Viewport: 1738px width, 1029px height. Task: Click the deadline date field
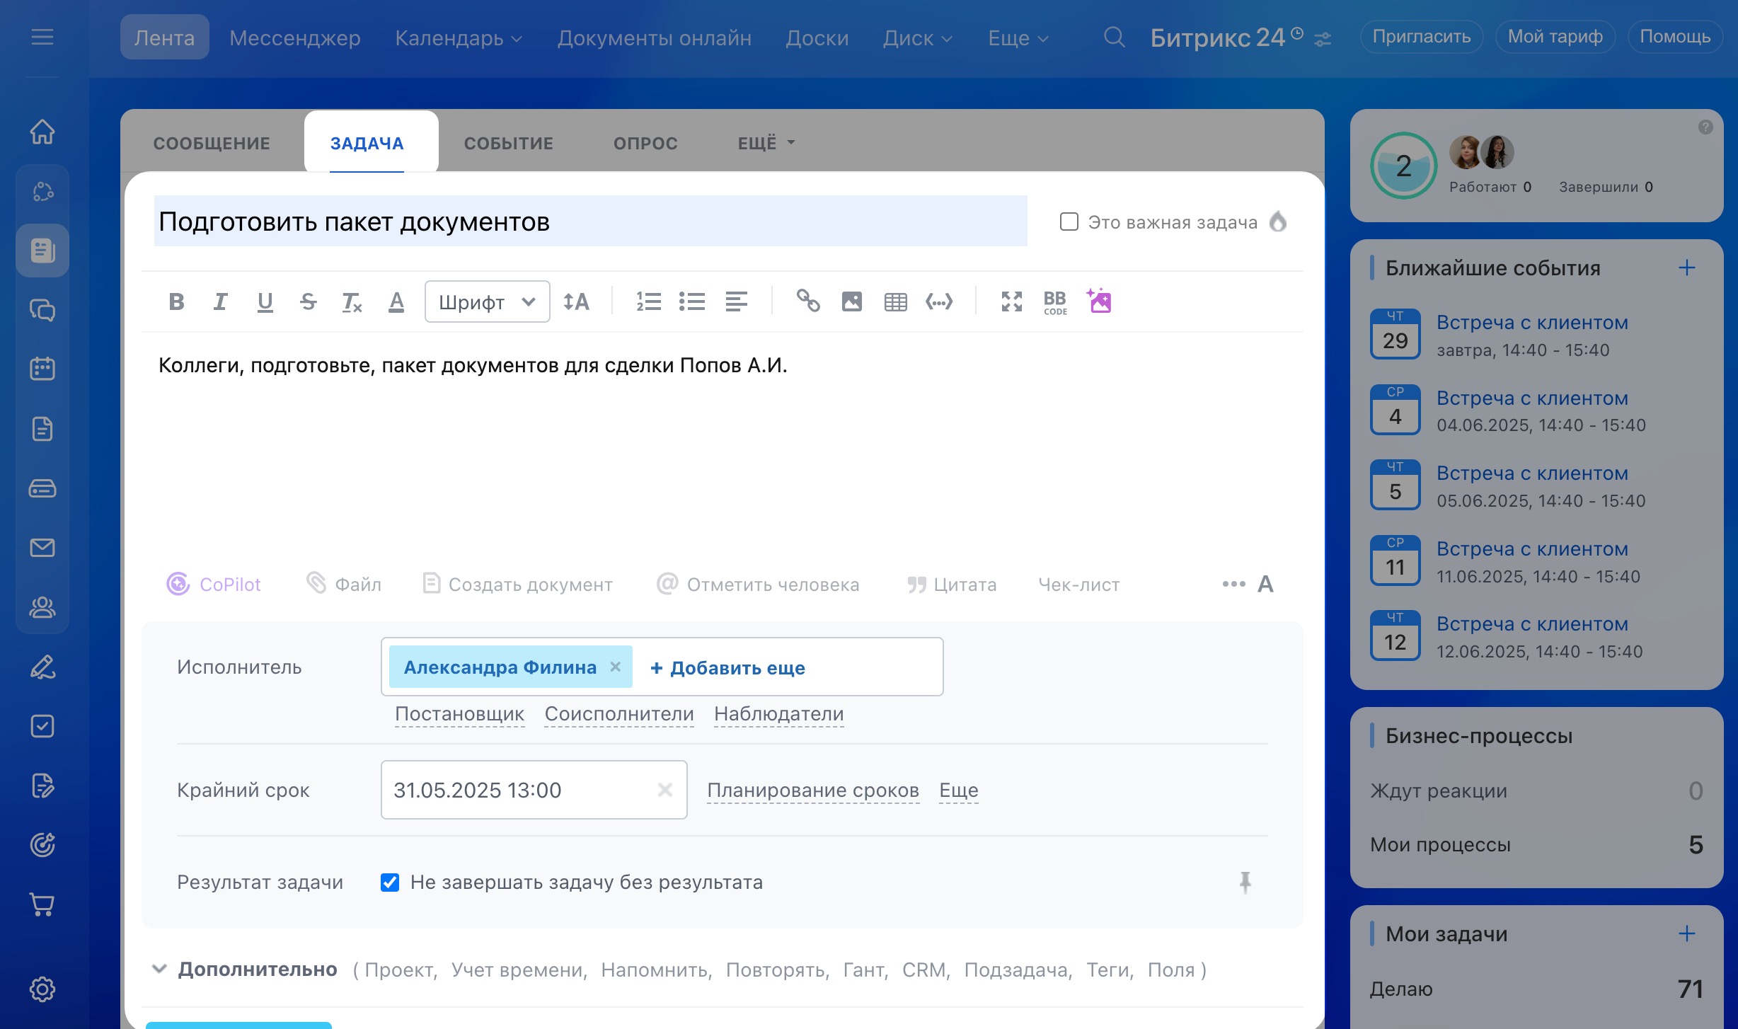pyautogui.click(x=534, y=790)
